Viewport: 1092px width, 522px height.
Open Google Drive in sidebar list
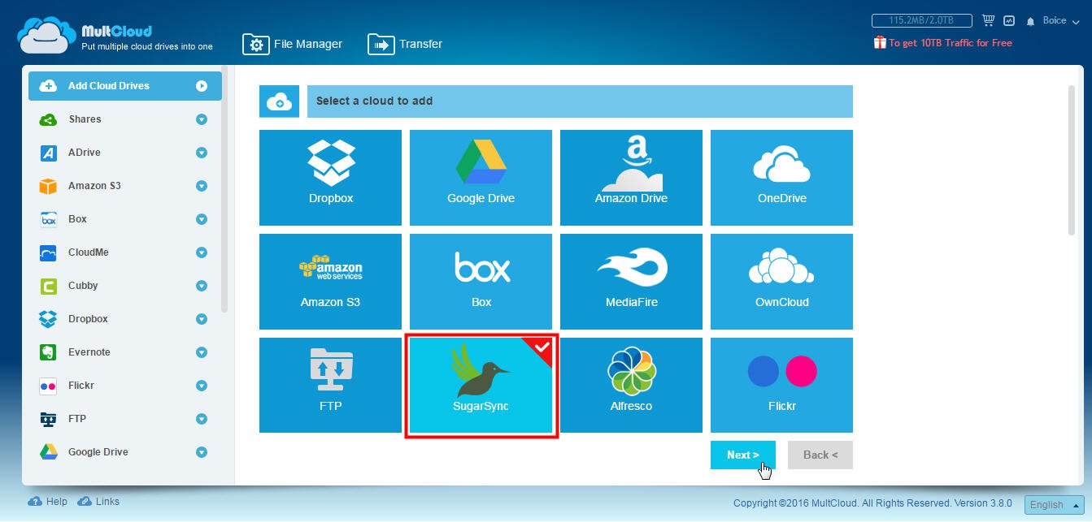pyautogui.click(x=125, y=452)
